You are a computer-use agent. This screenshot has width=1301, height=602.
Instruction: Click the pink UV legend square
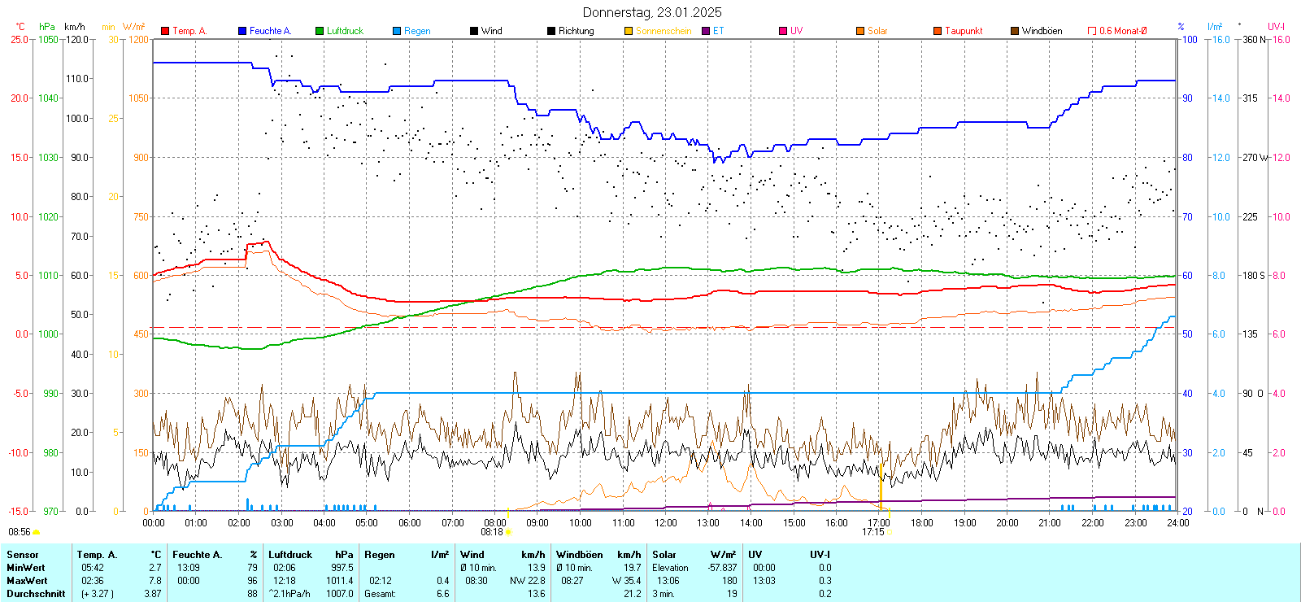[x=783, y=31]
